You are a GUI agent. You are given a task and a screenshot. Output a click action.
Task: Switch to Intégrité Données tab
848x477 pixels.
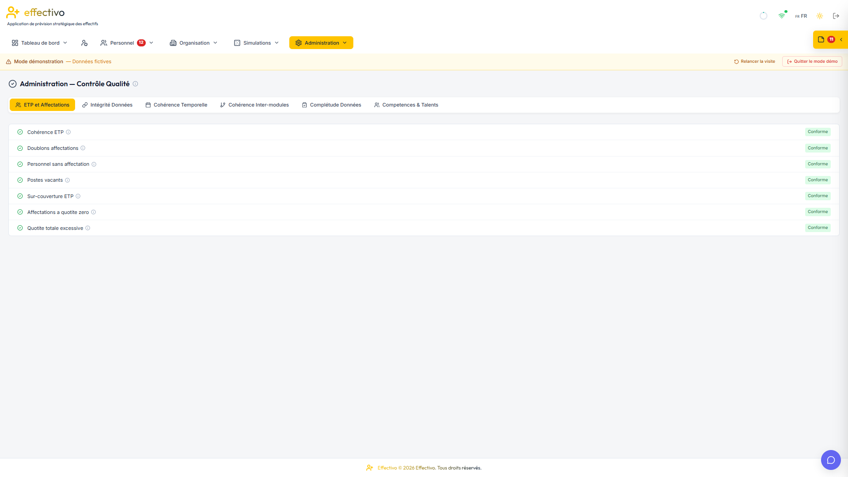[107, 105]
